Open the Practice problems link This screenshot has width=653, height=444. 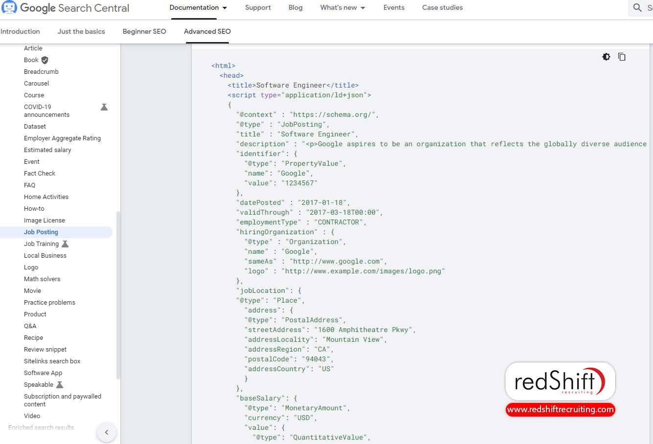49,303
